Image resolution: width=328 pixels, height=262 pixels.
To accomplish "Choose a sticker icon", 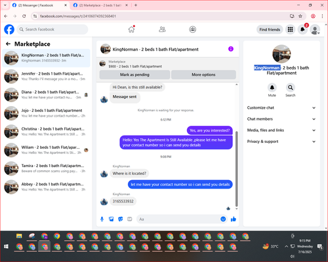I will [x=121, y=219].
